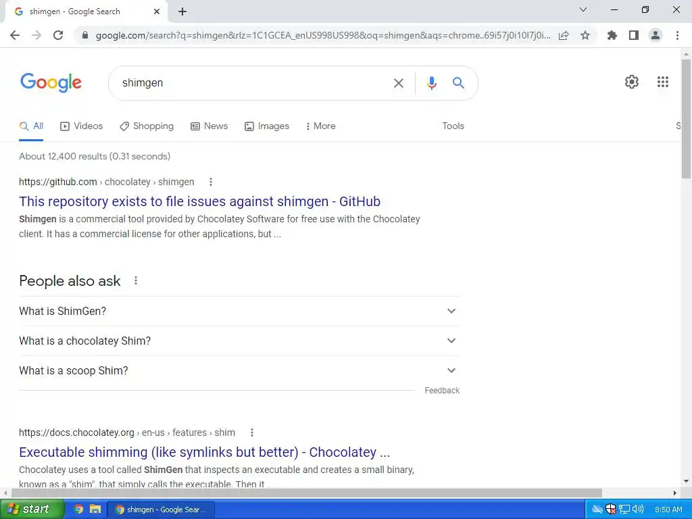Open options menu for the github.com result

pos(211,182)
